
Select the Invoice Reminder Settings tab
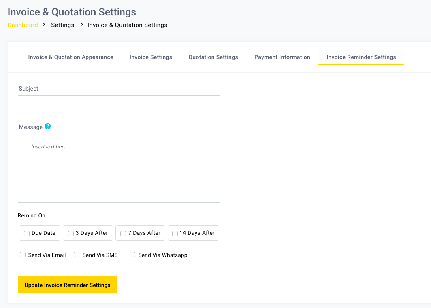click(361, 57)
